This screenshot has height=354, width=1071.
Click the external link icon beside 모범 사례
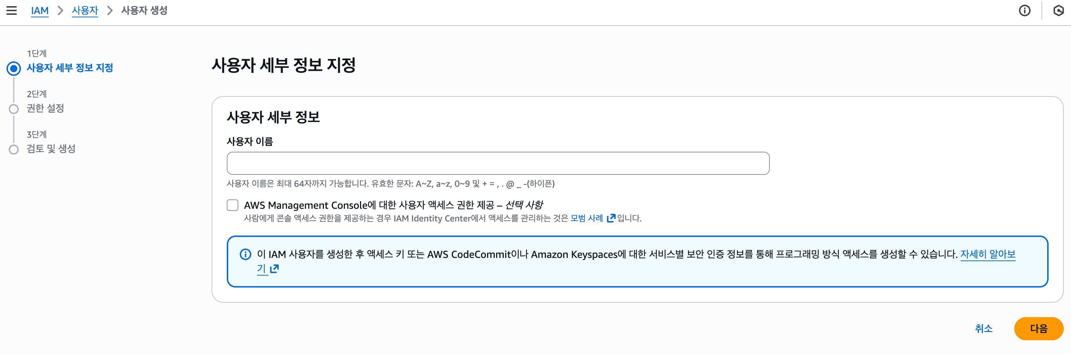(x=611, y=219)
